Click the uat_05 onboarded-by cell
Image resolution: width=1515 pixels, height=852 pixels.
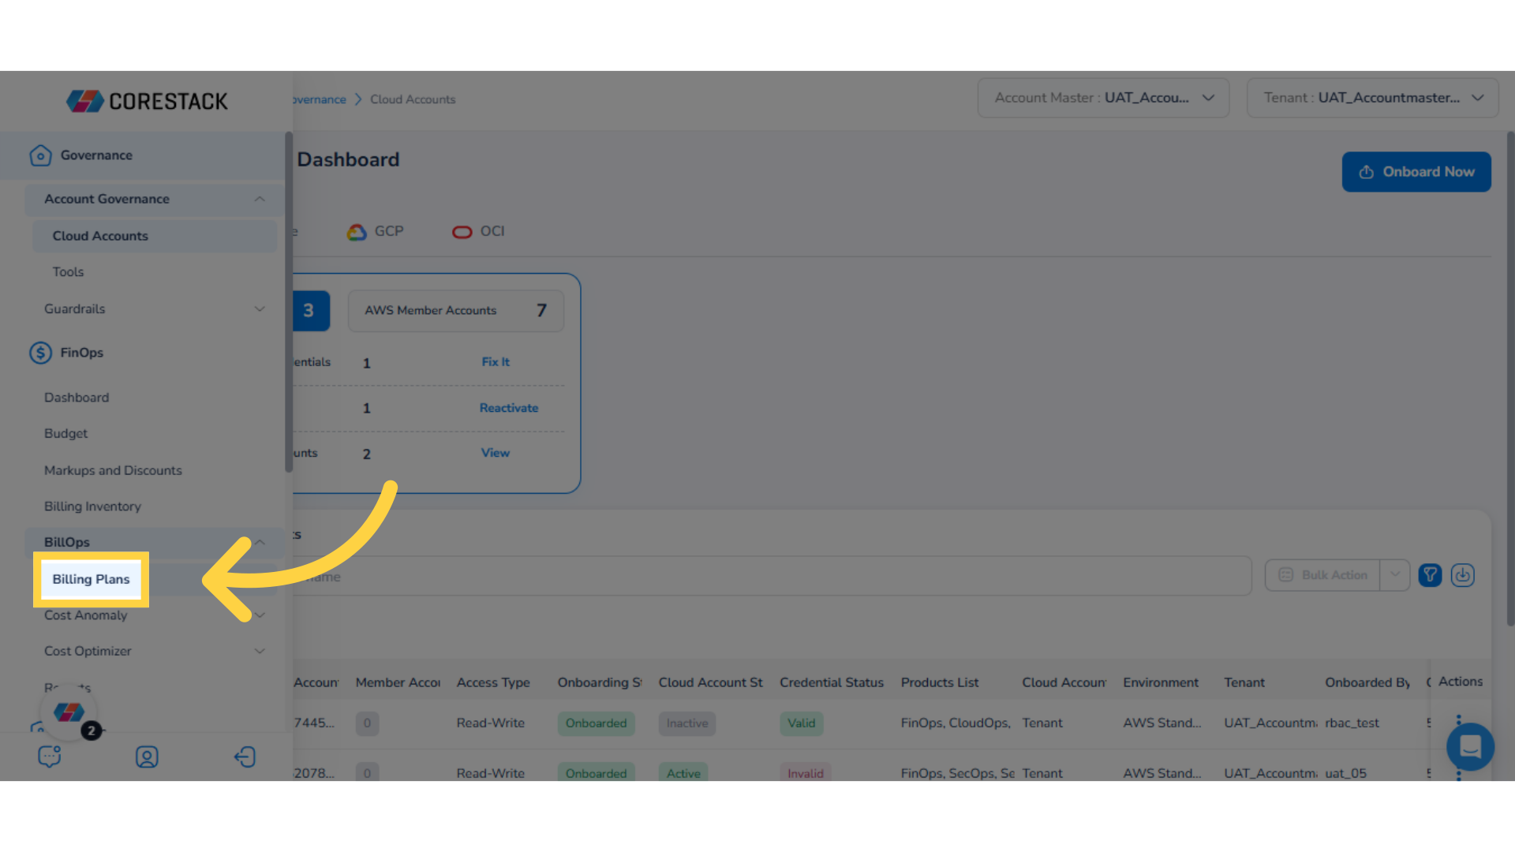point(1345,773)
